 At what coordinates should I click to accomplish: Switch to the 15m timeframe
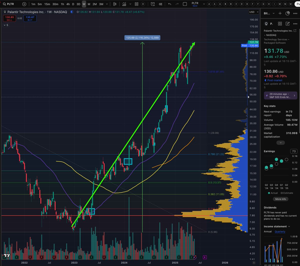47,4
